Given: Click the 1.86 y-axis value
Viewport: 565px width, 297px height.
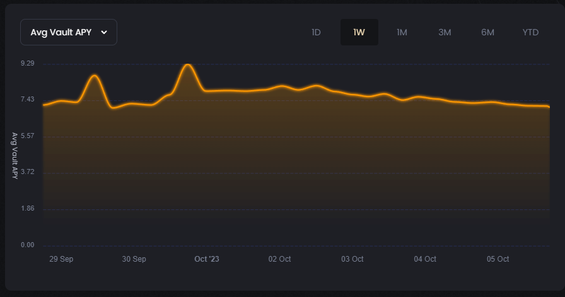Looking at the screenshot, I should click(27, 208).
